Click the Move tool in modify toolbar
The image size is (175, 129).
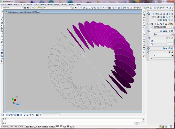(144, 26)
